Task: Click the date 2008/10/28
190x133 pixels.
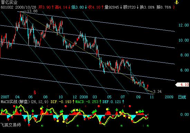Action: coord(26,7)
